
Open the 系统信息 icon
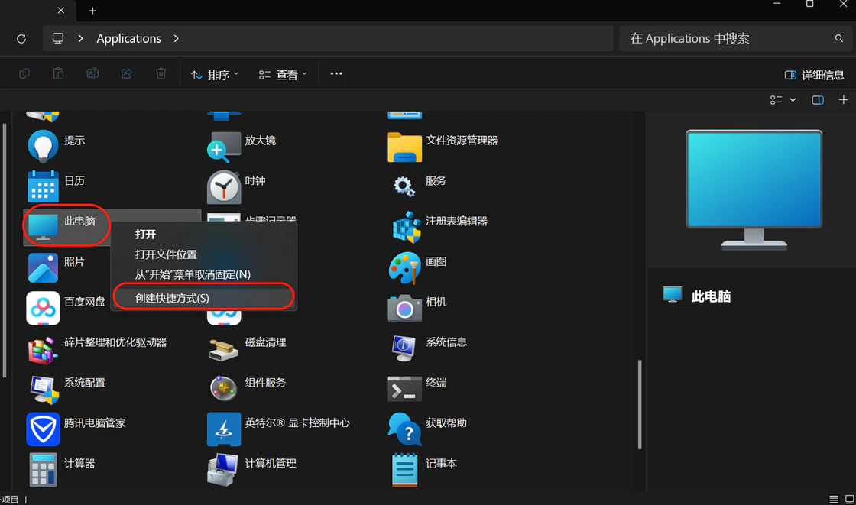tap(404, 348)
